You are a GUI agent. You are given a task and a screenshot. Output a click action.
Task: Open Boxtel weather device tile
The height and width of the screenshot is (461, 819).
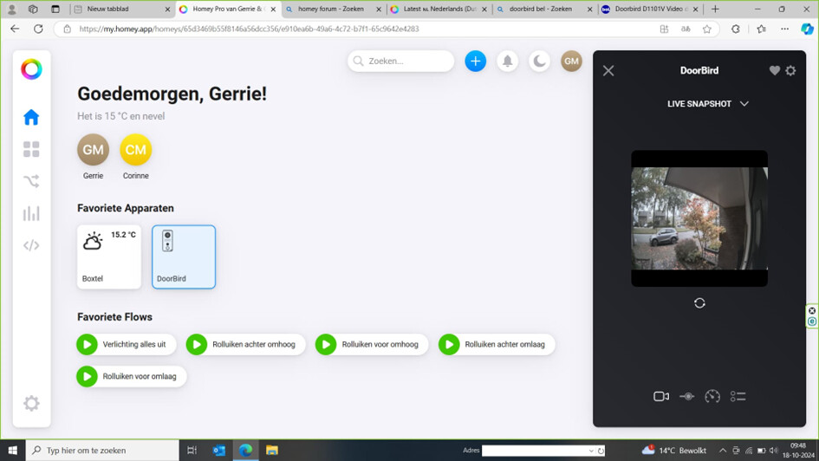click(109, 256)
